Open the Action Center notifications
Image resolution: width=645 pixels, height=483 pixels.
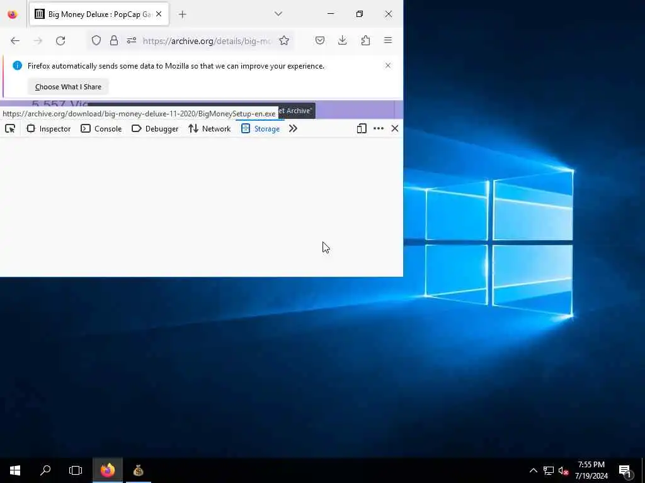[625, 470]
